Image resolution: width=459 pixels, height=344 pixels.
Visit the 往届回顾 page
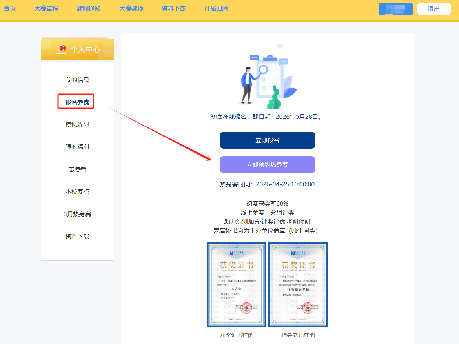click(x=216, y=8)
